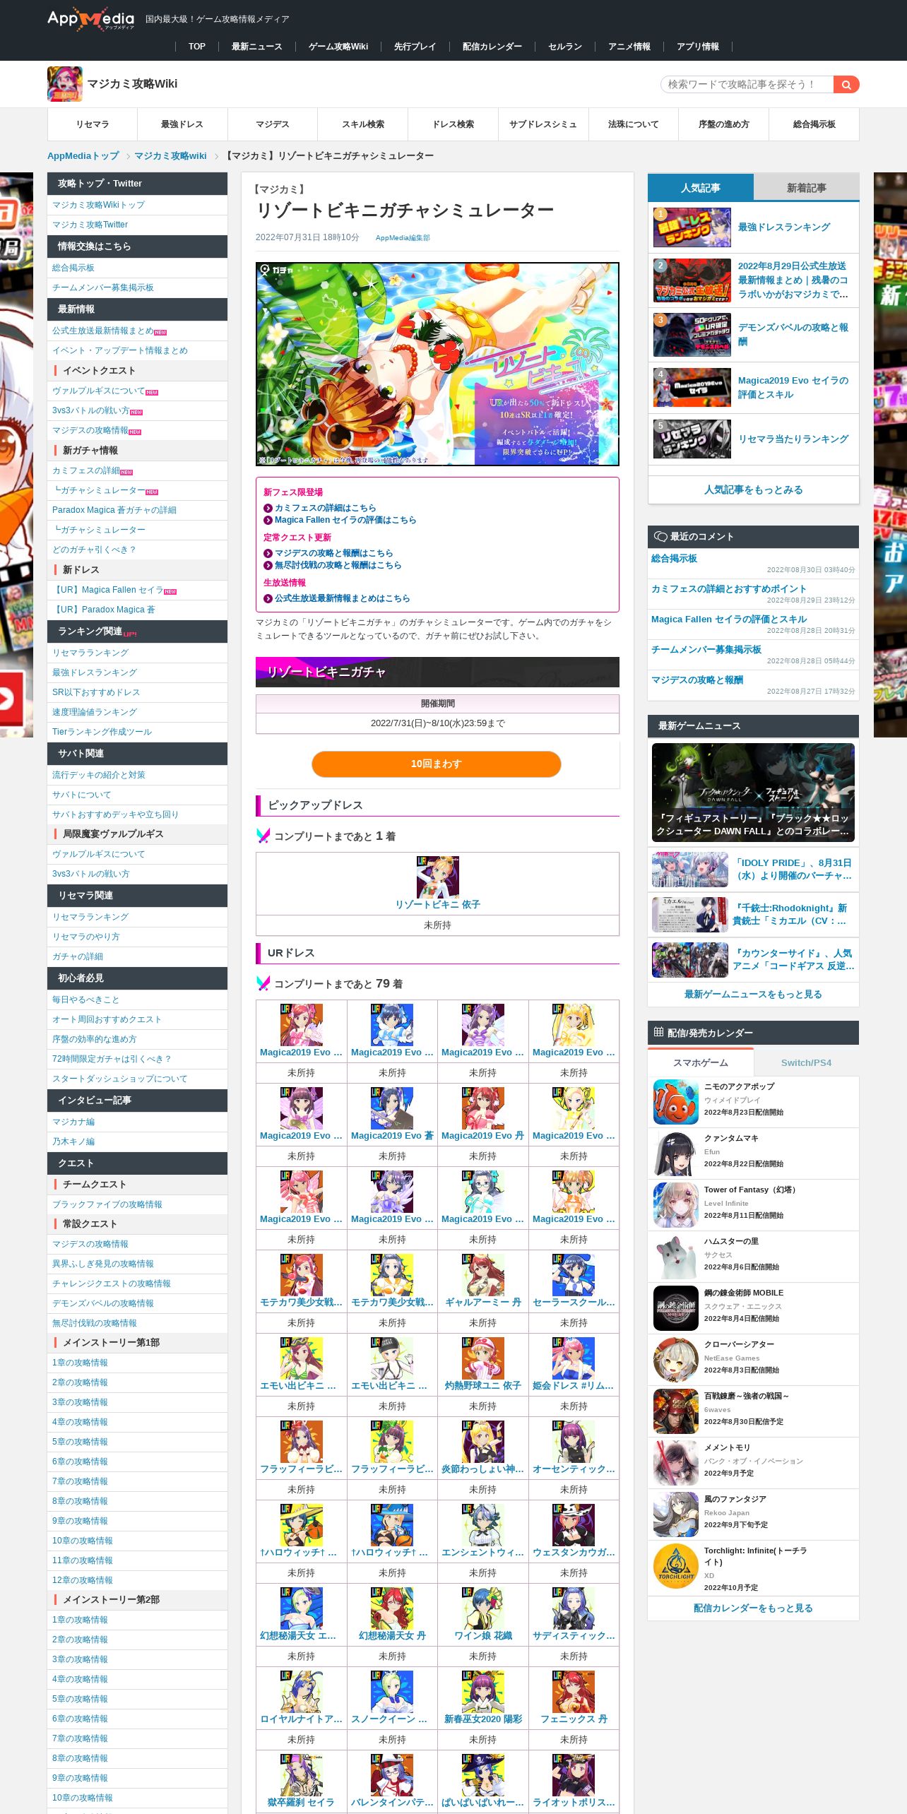This screenshot has height=1814, width=907.
Task: Open Torchlight: Infinite app icon
Action: 676,1566
